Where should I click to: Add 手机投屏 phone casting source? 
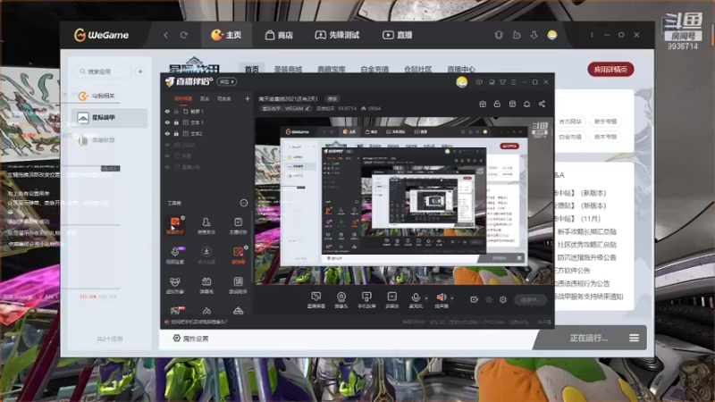[x=366, y=300]
